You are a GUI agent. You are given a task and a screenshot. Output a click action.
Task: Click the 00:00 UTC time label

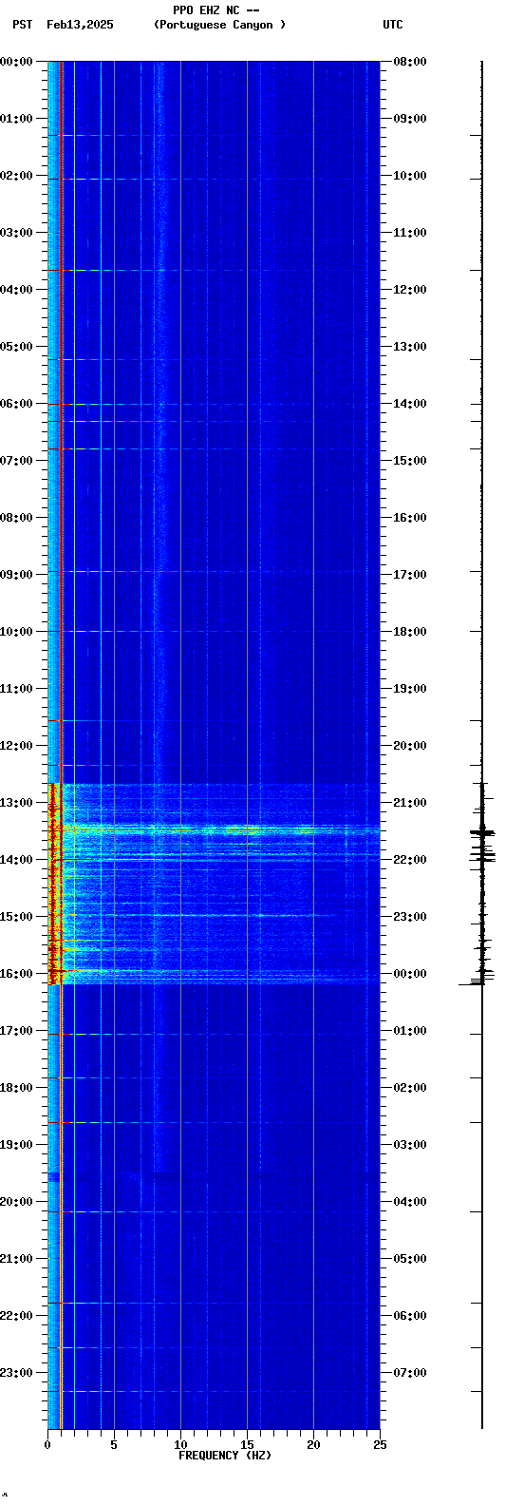pyautogui.click(x=409, y=974)
